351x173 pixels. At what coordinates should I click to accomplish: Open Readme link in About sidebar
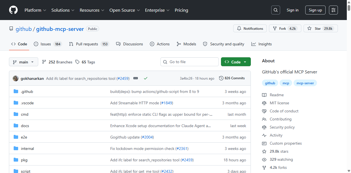[x=273, y=95]
